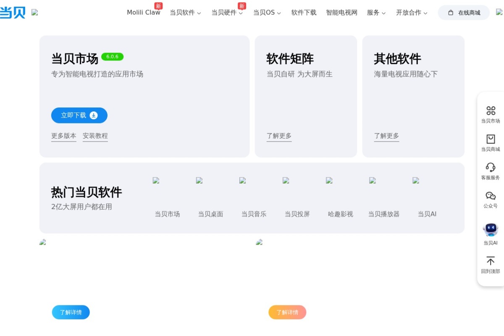Open 软件下载 nav item
The image size is (504, 336).
click(304, 13)
